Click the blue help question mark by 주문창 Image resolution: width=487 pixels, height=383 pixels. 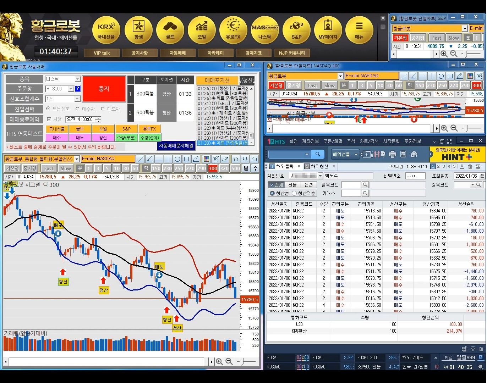pyautogui.click(x=78, y=89)
